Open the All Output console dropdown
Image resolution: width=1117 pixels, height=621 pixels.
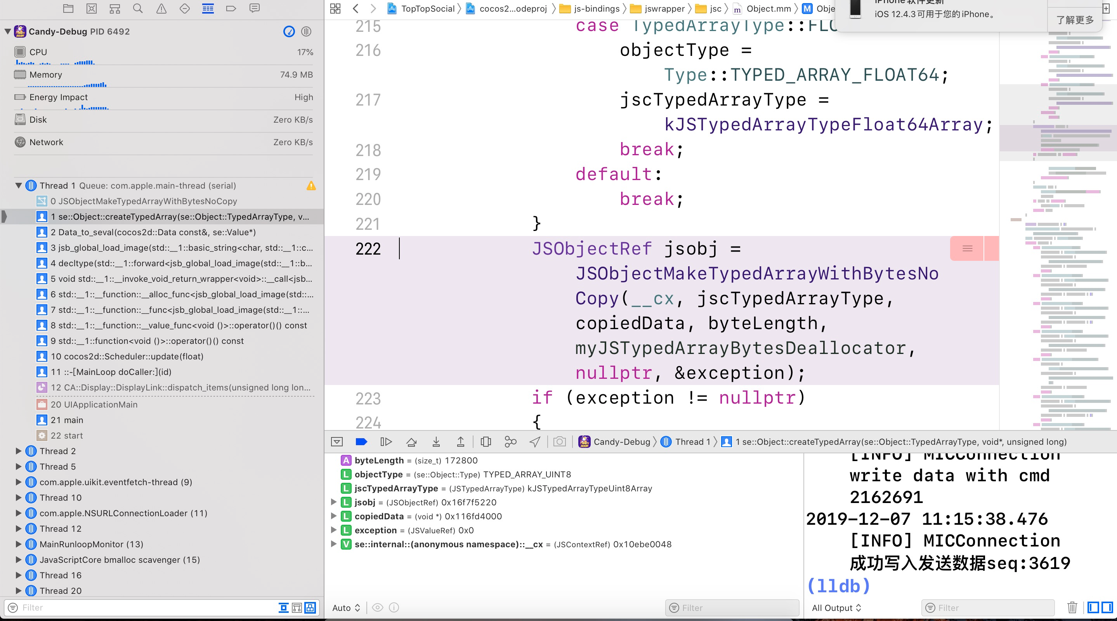tap(836, 608)
